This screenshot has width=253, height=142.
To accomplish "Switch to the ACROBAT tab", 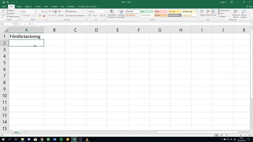I will tap(71, 7).
